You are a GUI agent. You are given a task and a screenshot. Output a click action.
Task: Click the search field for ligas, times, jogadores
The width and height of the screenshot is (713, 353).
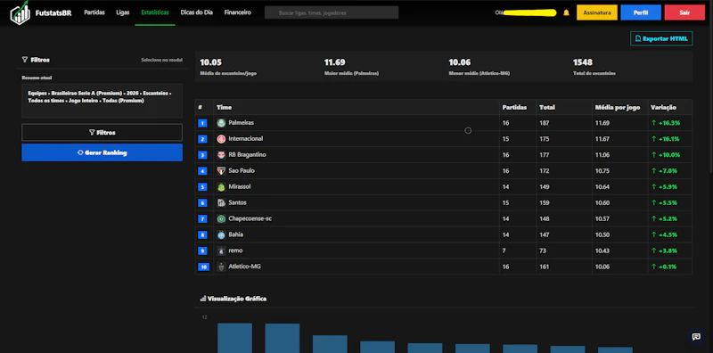coord(332,12)
